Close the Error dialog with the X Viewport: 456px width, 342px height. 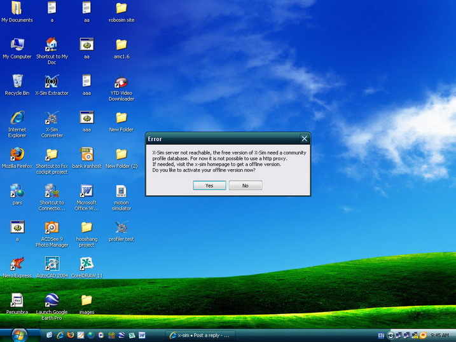click(304, 139)
